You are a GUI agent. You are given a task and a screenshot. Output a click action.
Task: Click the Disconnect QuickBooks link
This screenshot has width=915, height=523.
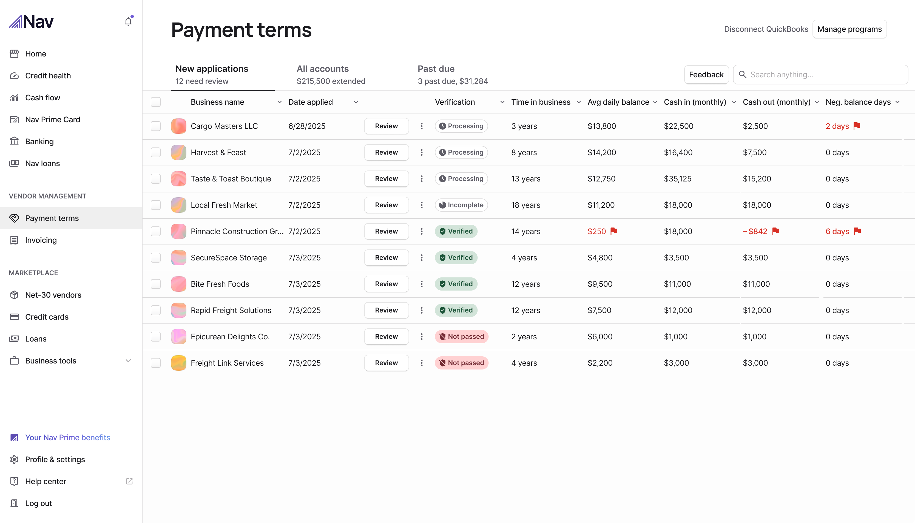[x=766, y=29]
